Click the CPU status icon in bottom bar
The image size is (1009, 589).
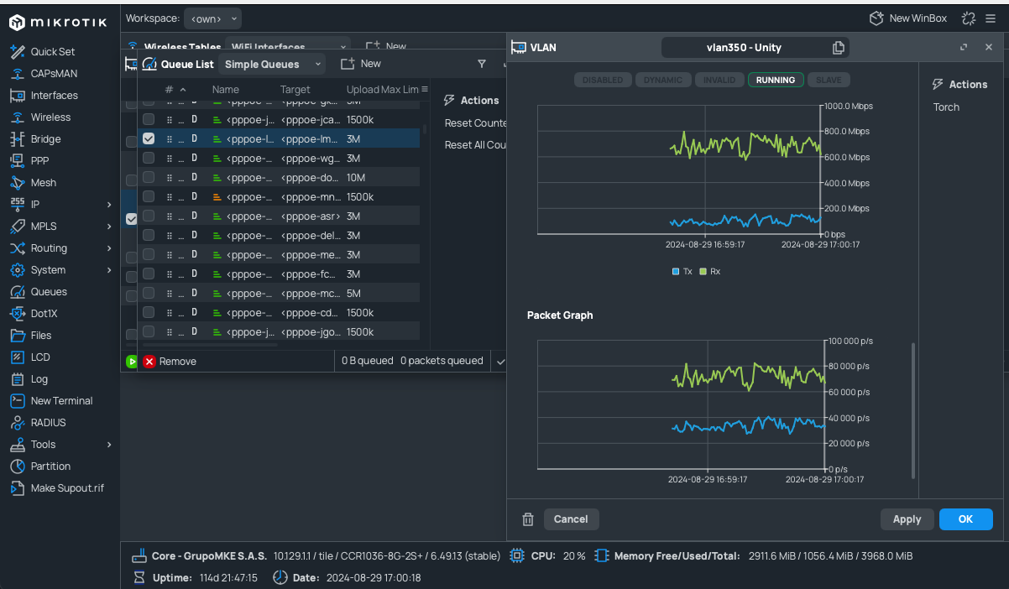(516, 555)
